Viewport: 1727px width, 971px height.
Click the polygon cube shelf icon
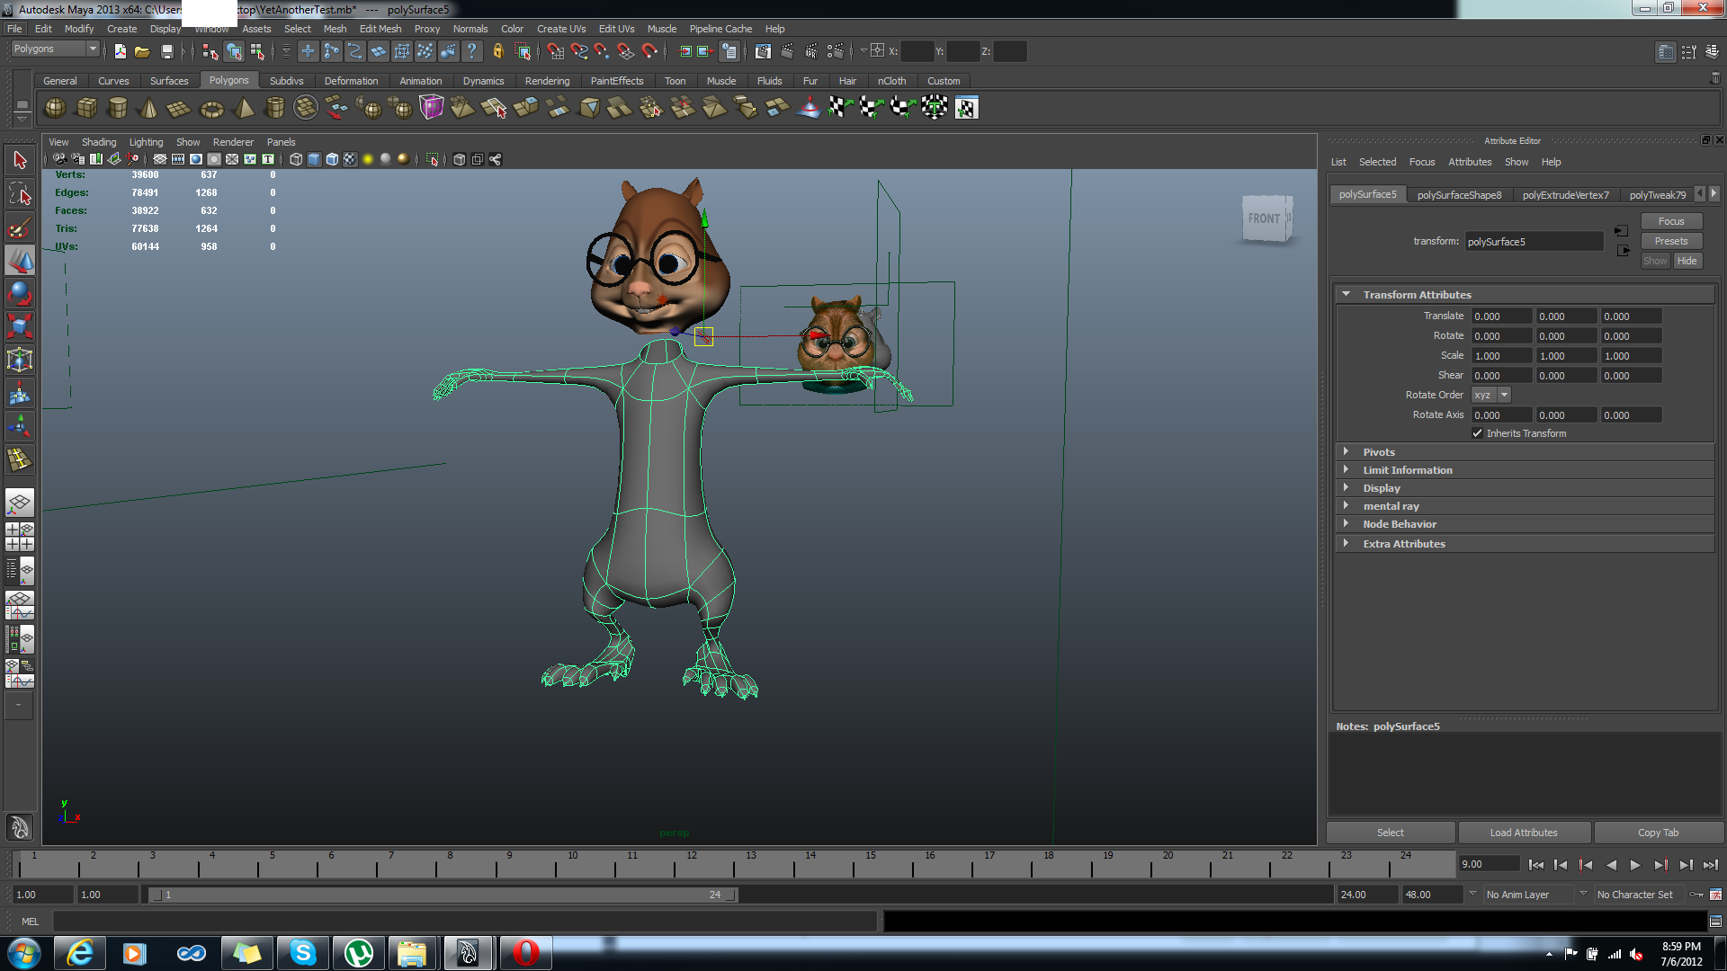pyautogui.click(x=86, y=108)
